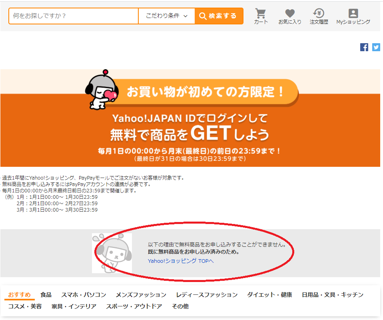Select the コスメ・美容 category tab

(25, 306)
